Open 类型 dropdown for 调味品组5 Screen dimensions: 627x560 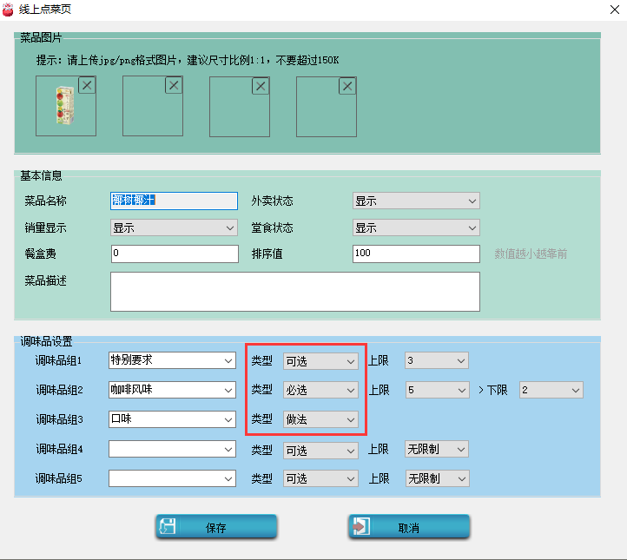[320, 478]
